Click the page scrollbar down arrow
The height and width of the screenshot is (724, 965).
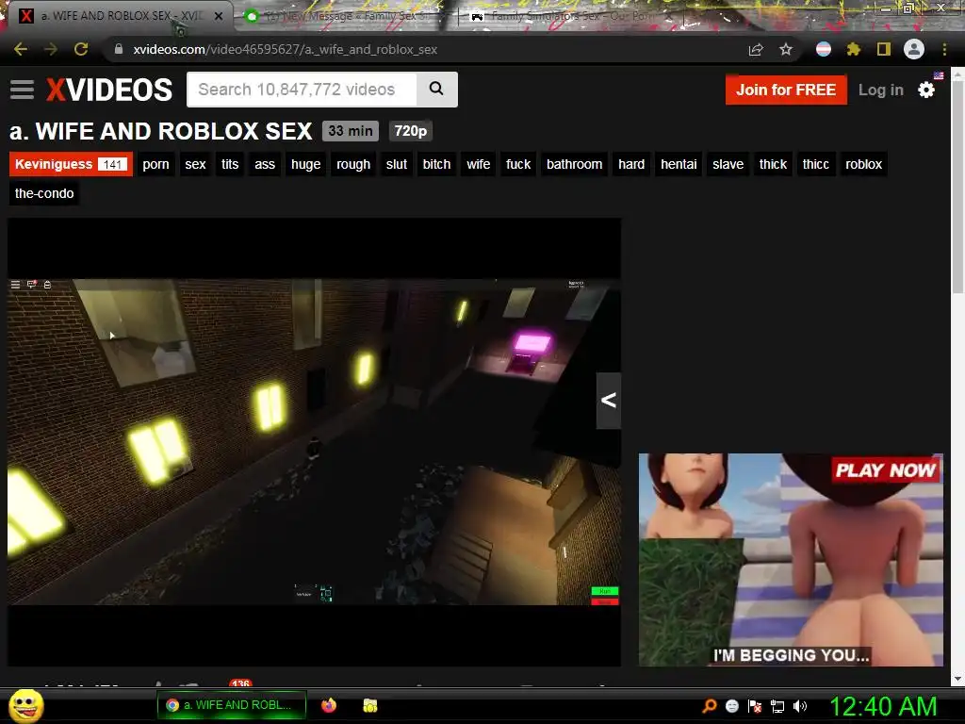point(957,679)
